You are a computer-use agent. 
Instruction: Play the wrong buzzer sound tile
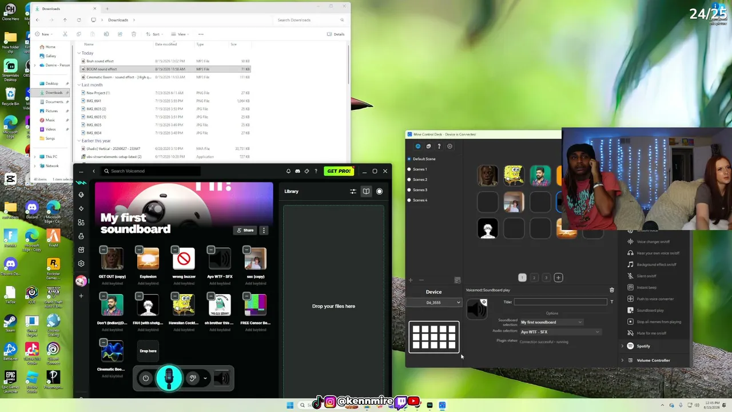(184, 259)
